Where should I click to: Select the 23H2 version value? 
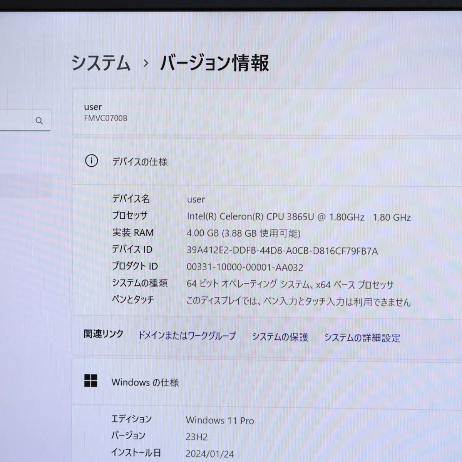197,437
